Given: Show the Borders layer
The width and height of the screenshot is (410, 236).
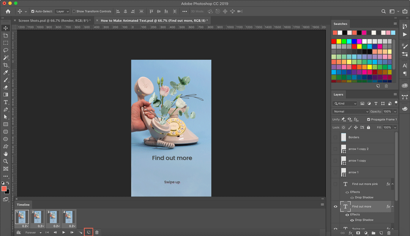Looking at the screenshot, I should 336,137.
